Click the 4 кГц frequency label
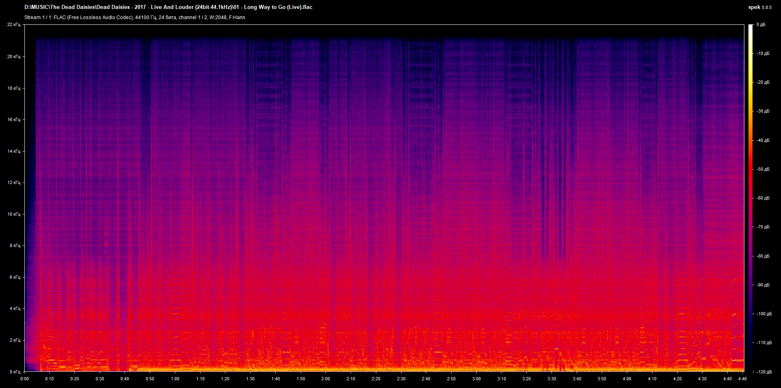 (15, 308)
